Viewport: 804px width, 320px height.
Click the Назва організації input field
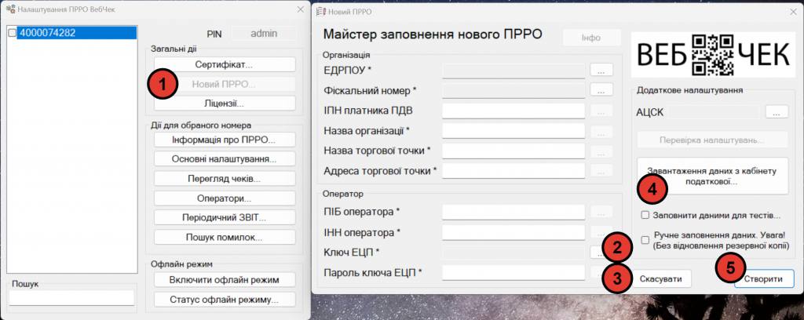point(513,130)
